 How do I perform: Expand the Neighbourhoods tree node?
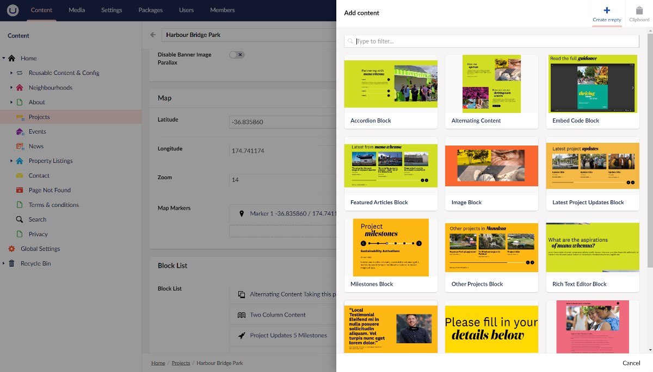click(11, 87)
